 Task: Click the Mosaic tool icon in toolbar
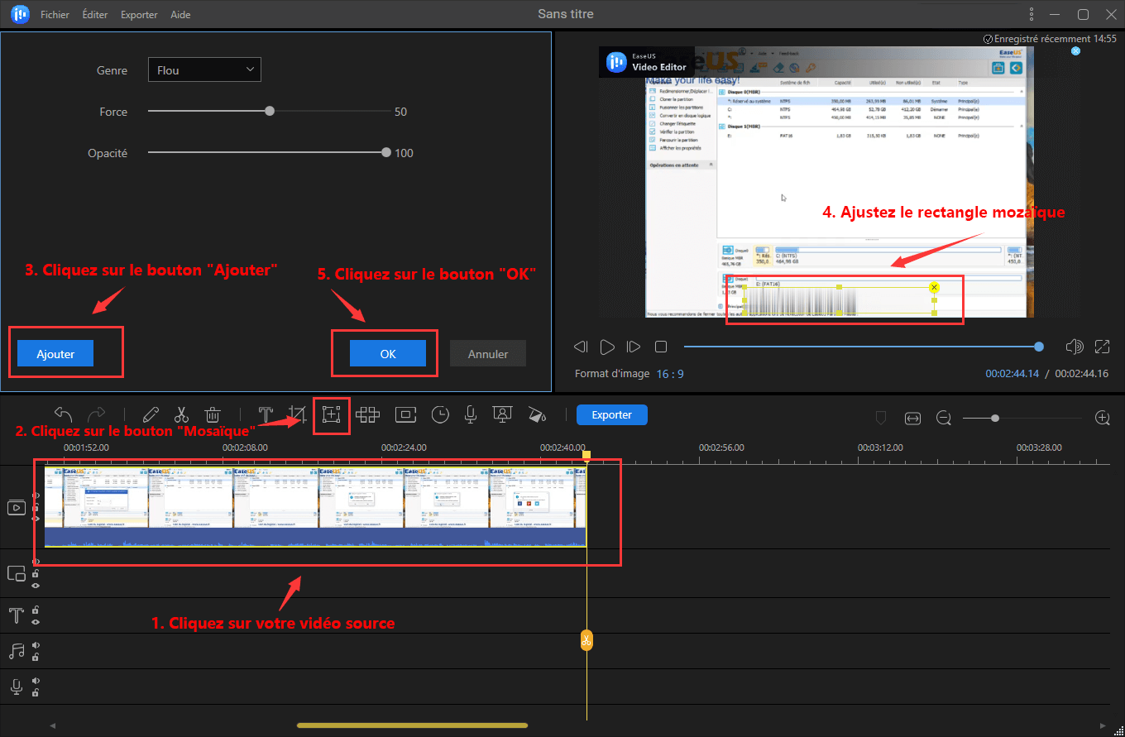pyautogui.click(x=332, y=415)
